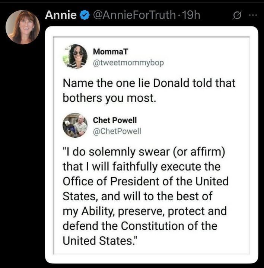This screenshot has height=268, width=264.
Task: Click the @tweetmommybop handle
Action: coord(128,62)
